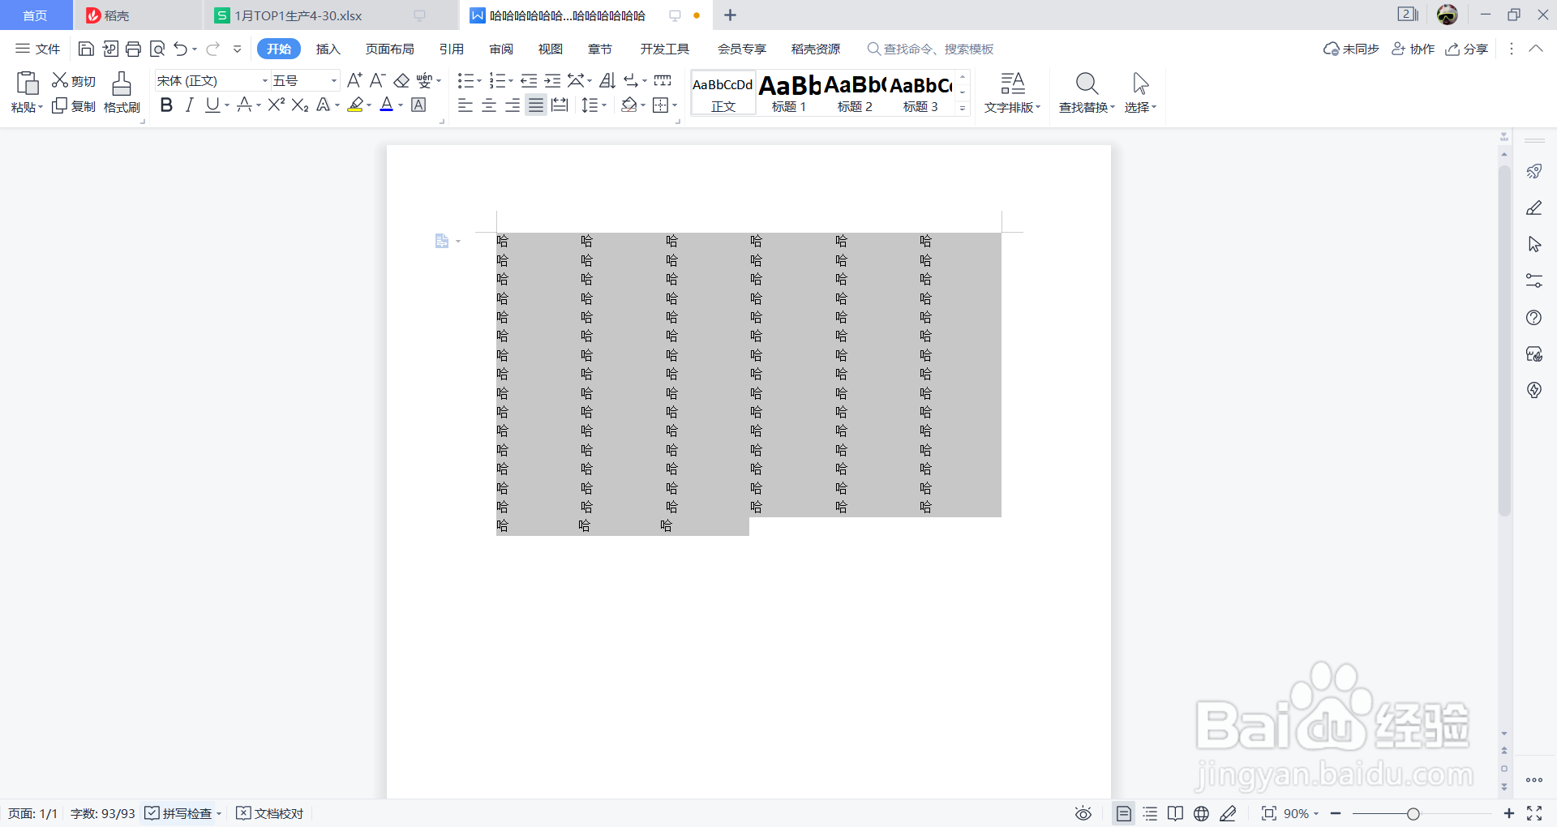The height and width of the screenshot is (827, 1557).
Task: Toggle Italic formatting
Action: (x=189, y=105)
